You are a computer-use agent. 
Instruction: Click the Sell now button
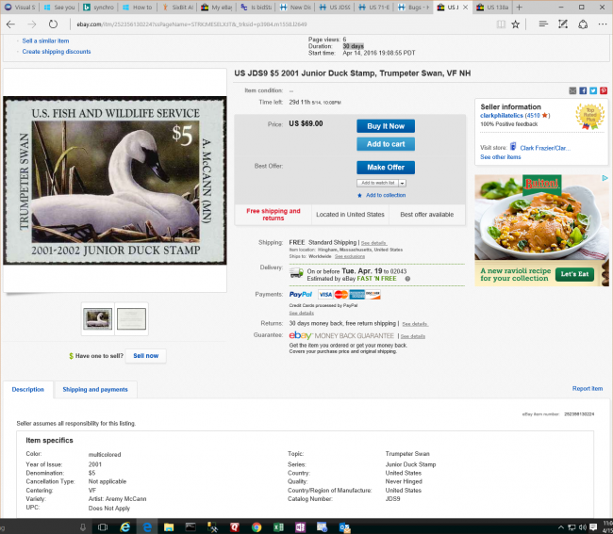click(146, 356)
